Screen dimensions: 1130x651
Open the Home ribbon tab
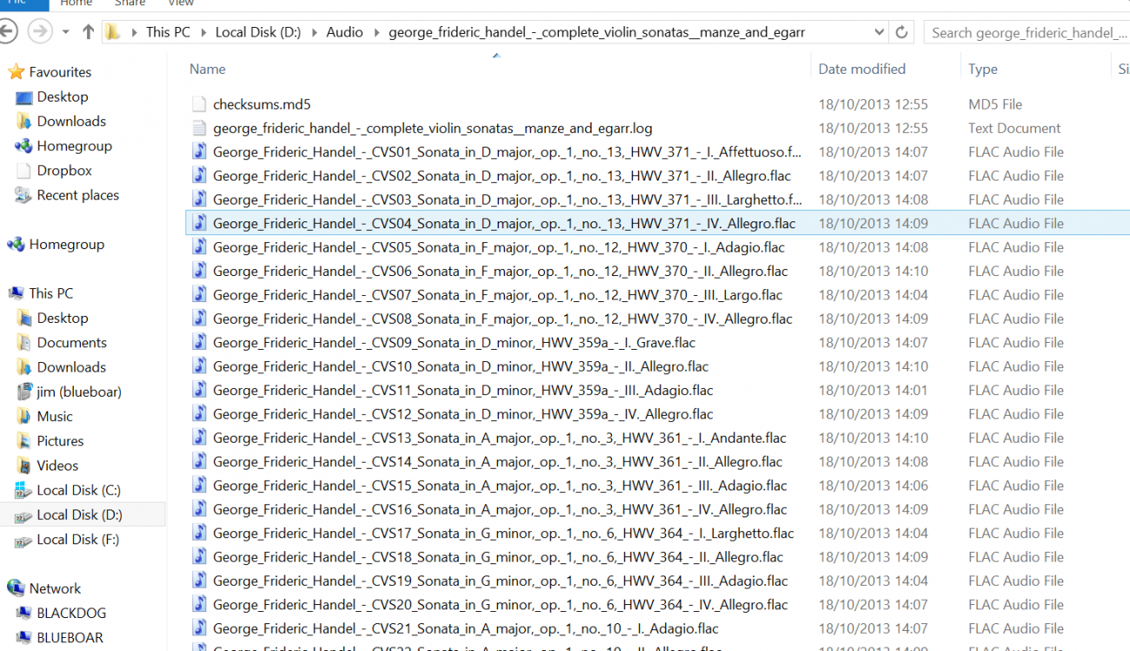pyautogui.click(x=76, y=3)
